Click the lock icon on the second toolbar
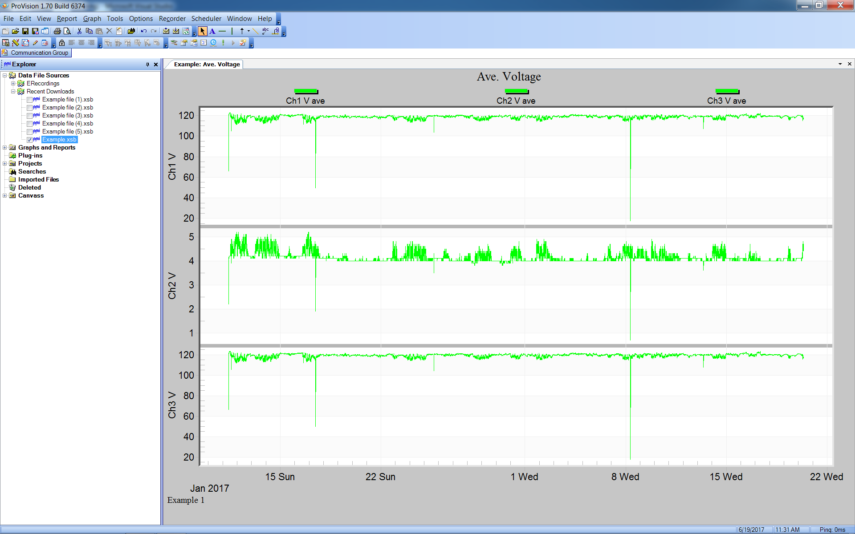855x534 pixels. (62, 42)
